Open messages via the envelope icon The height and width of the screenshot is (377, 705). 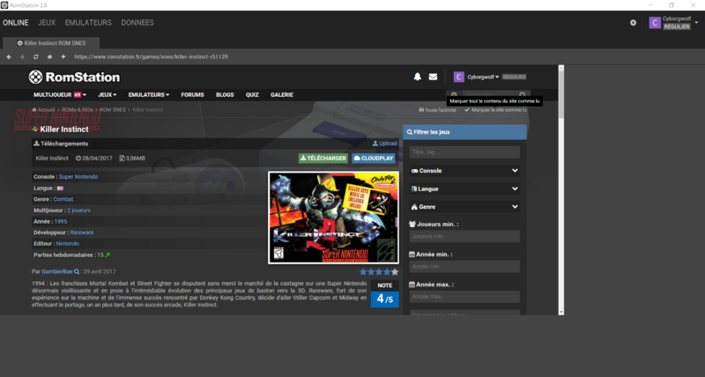433,77
